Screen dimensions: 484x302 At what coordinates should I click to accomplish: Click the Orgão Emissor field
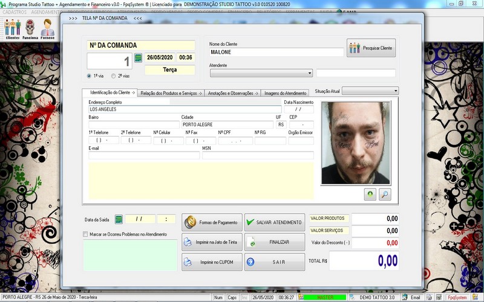coord(301,141)
